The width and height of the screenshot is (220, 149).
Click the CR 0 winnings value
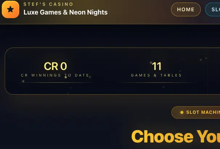click(x=55, y=66)
